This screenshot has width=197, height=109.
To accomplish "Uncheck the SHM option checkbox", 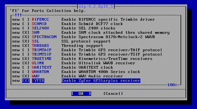I will (26, 33).
